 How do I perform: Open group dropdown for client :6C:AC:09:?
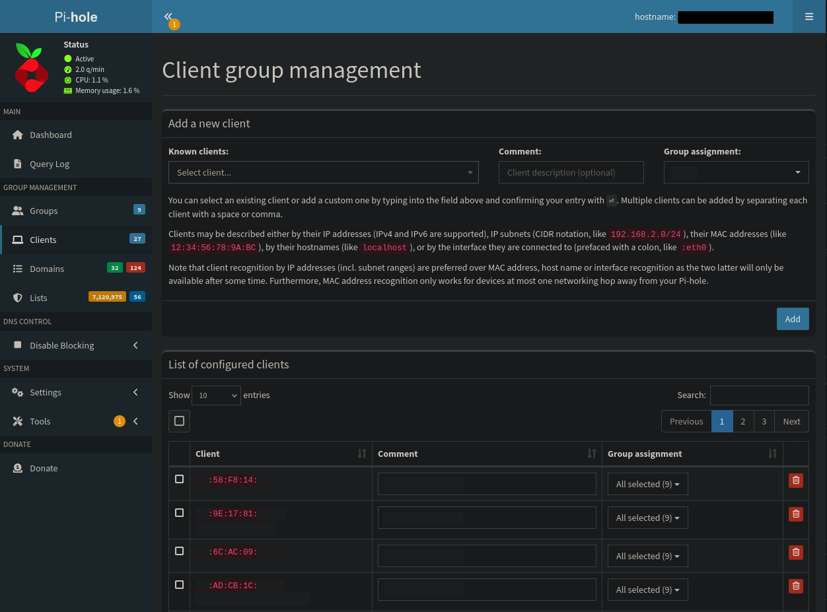[x=648, y=556]
